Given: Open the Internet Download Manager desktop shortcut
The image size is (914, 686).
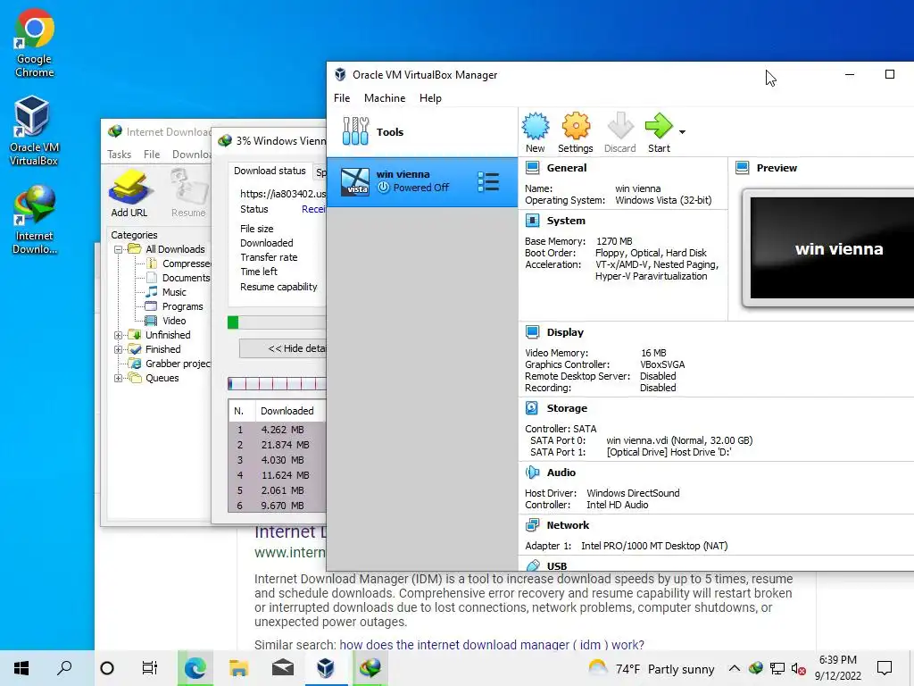Looking at the screenshot, I should (x=35, y=221).
